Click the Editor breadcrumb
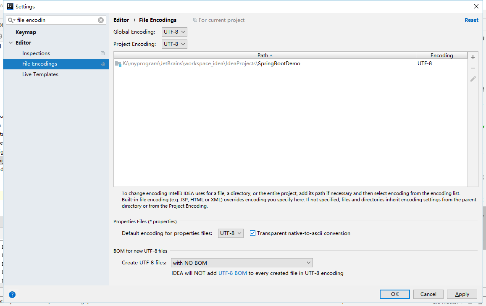486x306 pixels. (121, 20)
